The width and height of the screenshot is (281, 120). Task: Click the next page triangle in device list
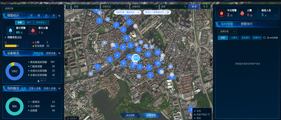pos(45,81)
